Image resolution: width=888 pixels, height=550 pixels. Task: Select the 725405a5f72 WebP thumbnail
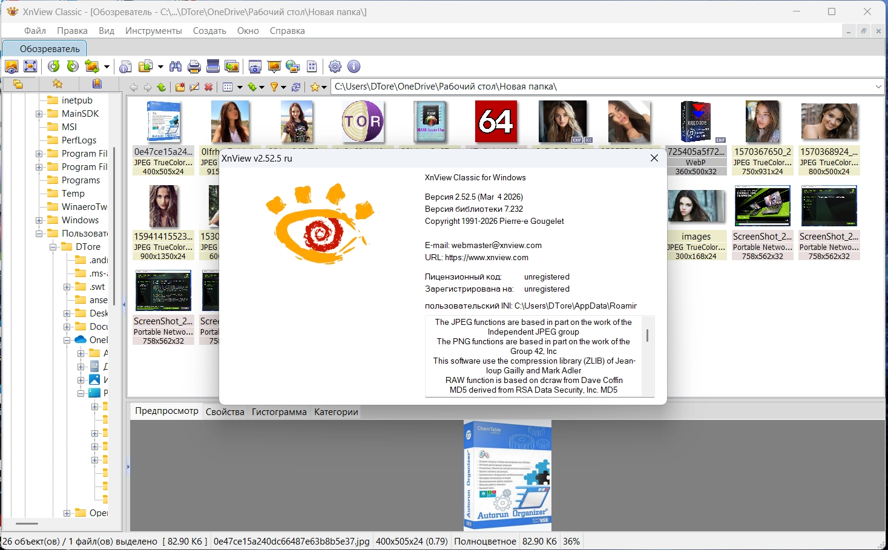click(x=696, y=138)
